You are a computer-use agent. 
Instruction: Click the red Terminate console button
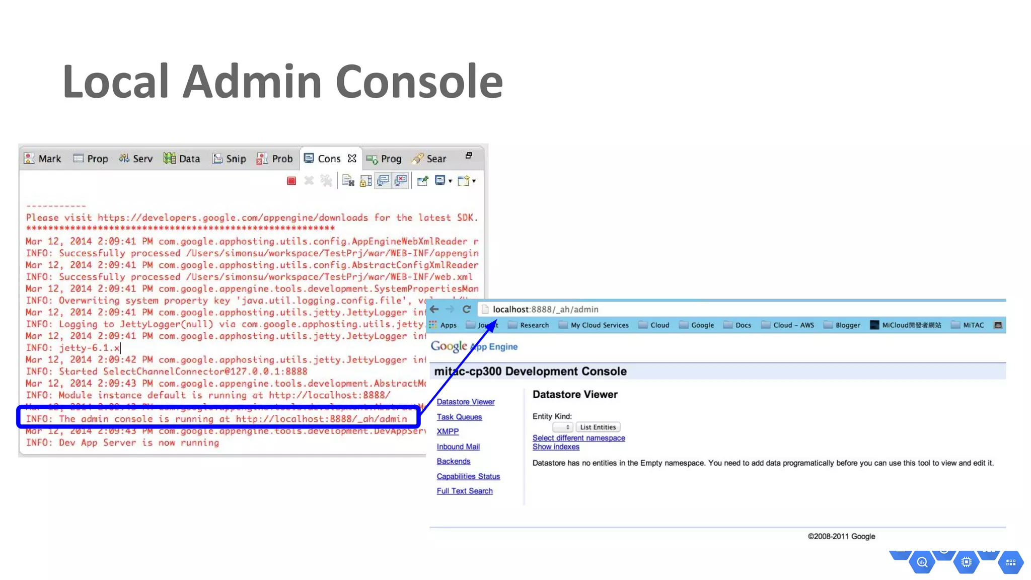(291, 181)
